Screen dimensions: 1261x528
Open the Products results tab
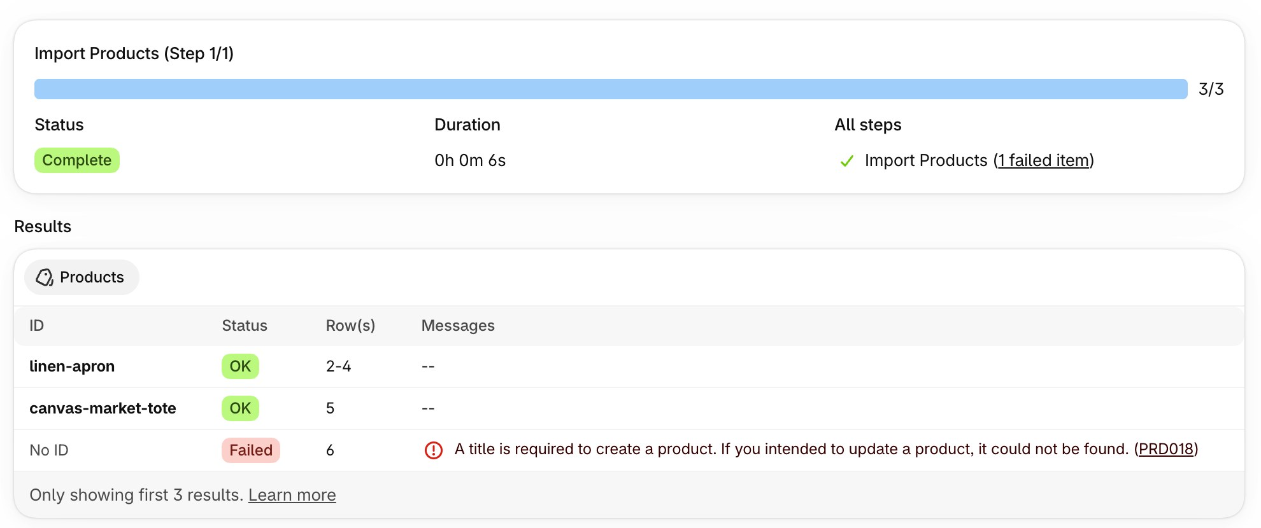coord(82,277)
